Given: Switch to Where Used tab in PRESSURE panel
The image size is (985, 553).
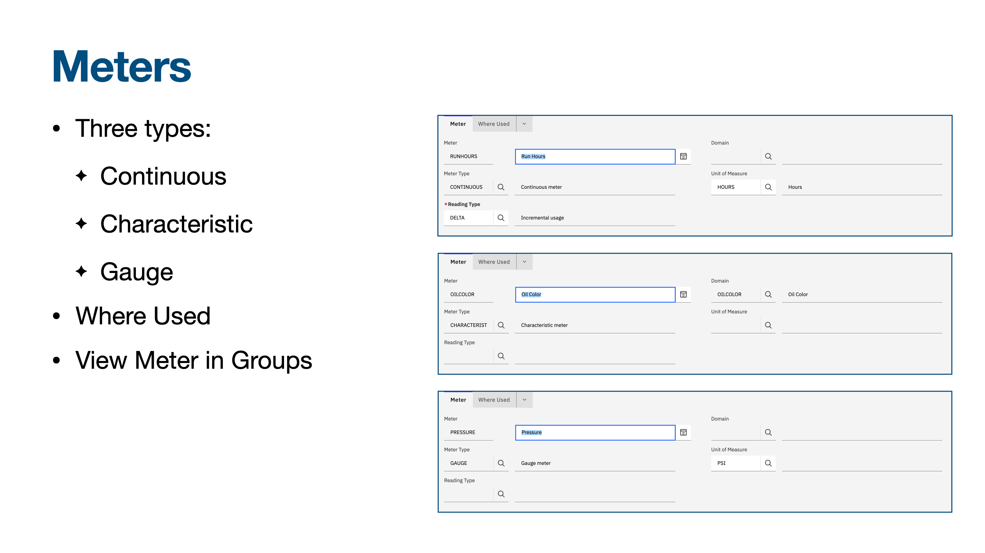Looking at the screenshot, I should click(494, 400).
